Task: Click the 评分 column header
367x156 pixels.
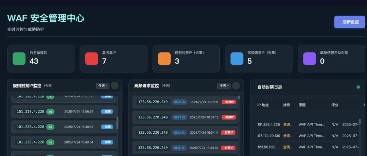Action: (x=335, y=105)
